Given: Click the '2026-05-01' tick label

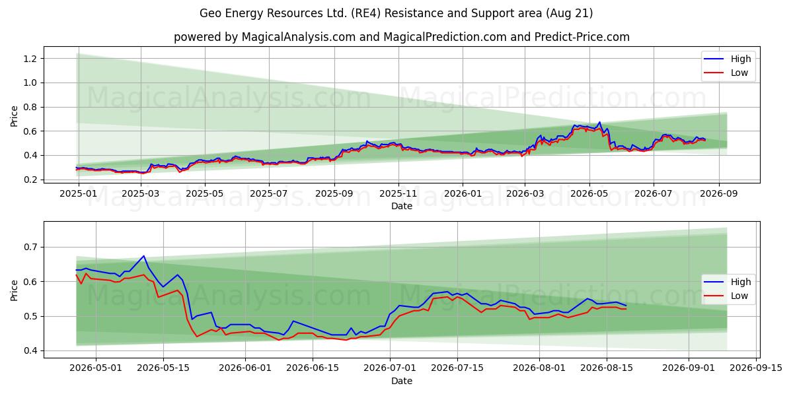Looking at the screenshot, I should 96,368.
